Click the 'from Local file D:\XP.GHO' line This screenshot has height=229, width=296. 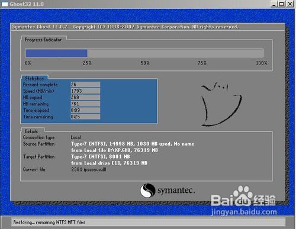pyautogui.click(x=114, y=150)
